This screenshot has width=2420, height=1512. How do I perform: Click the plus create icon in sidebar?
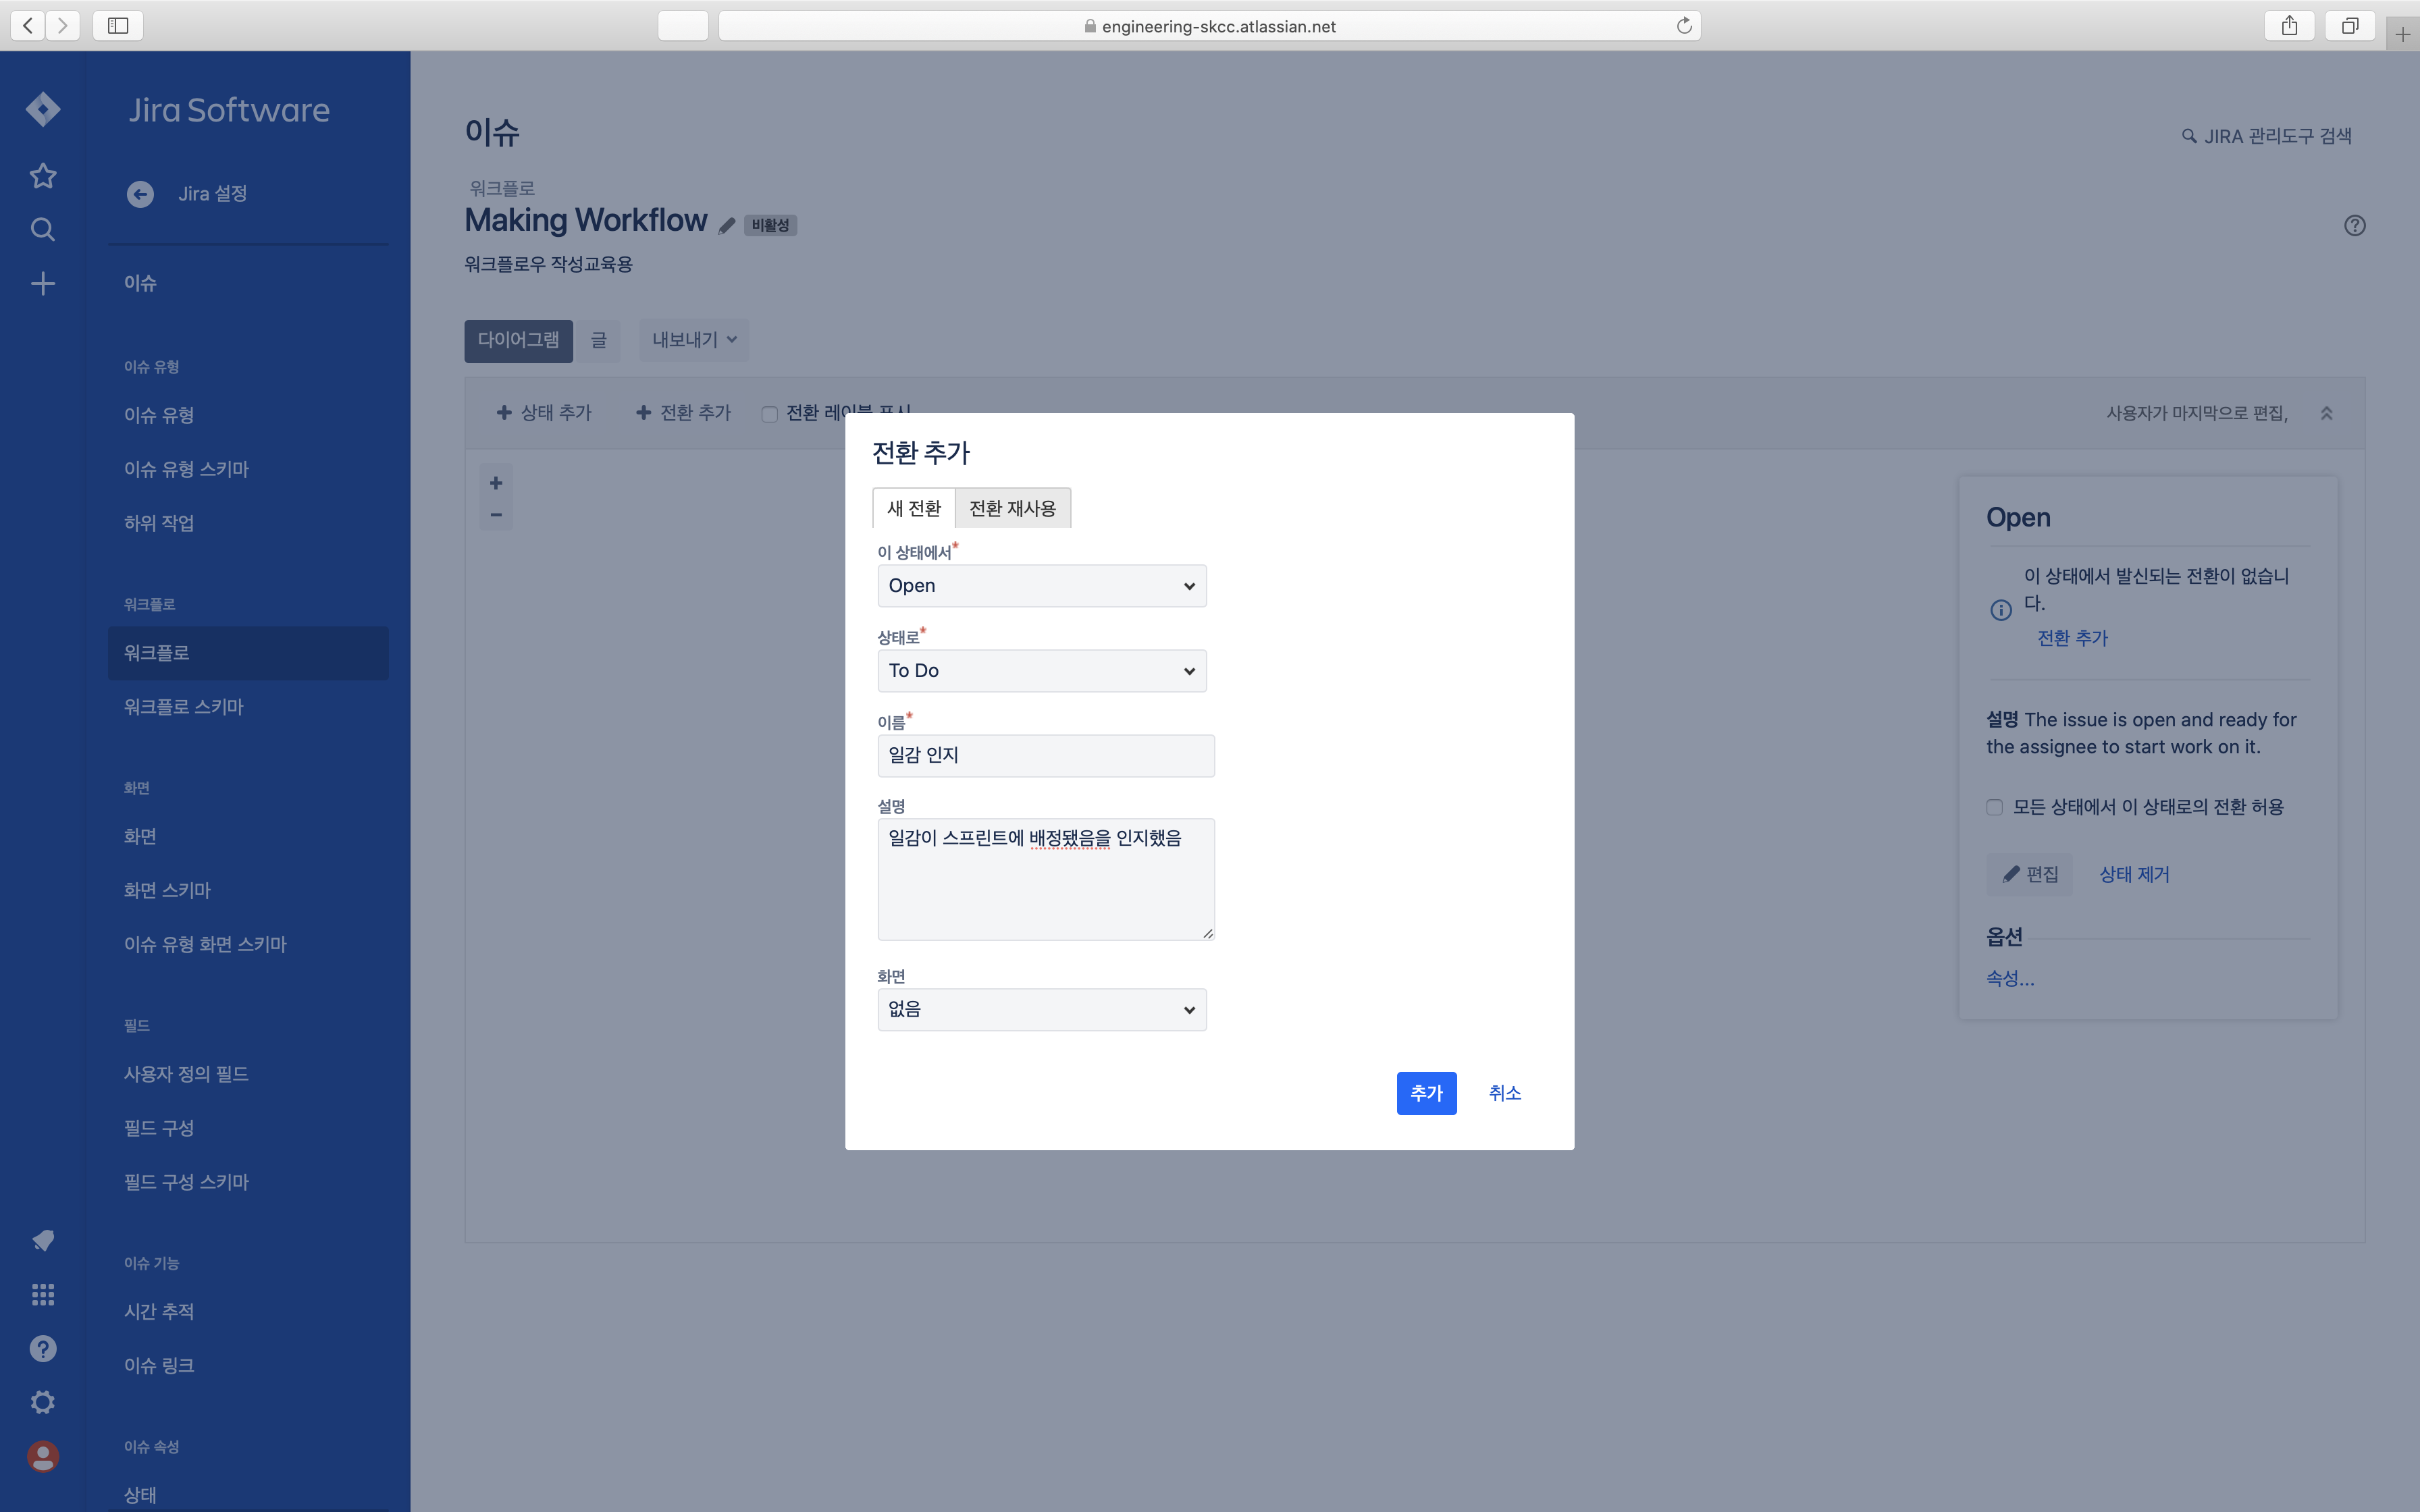point(43,284)
